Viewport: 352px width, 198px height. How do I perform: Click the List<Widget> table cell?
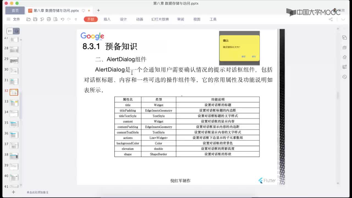click(x=159, y=138)
